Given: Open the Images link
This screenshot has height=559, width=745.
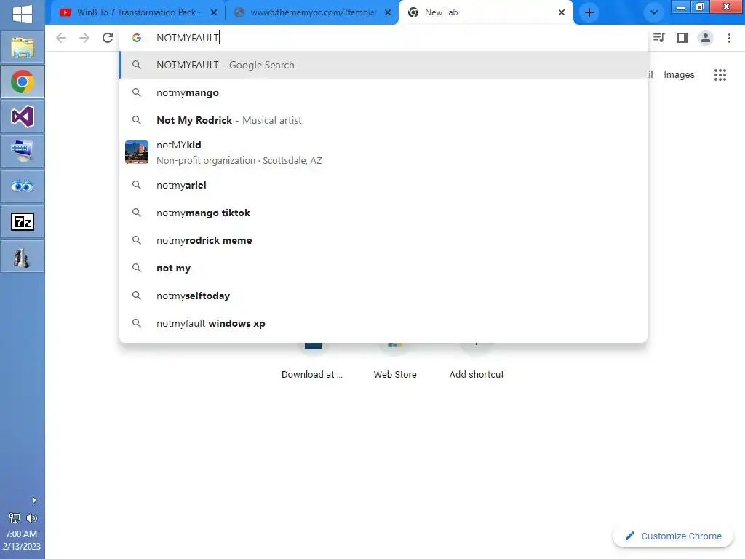Looking at the screenshot, I should pos(679,75).
